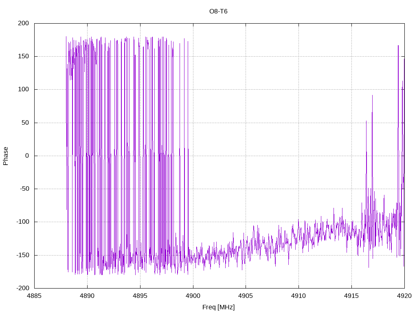Click the y-axis tick label 200

coord(23,23)
